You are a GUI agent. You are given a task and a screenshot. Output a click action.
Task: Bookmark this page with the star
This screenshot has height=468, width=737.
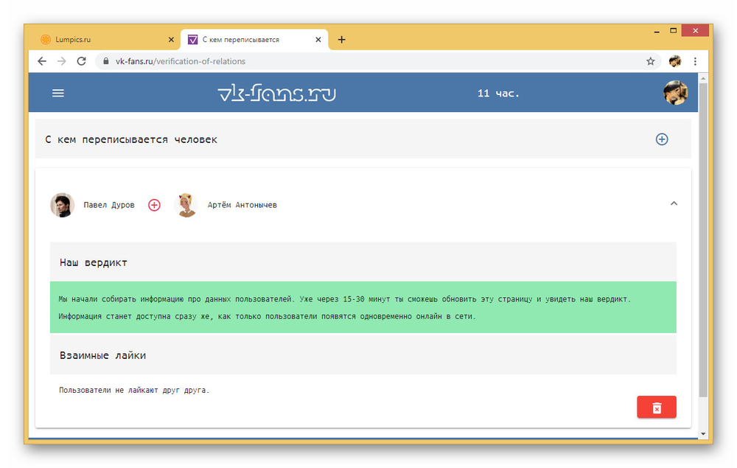pos(651,61)
